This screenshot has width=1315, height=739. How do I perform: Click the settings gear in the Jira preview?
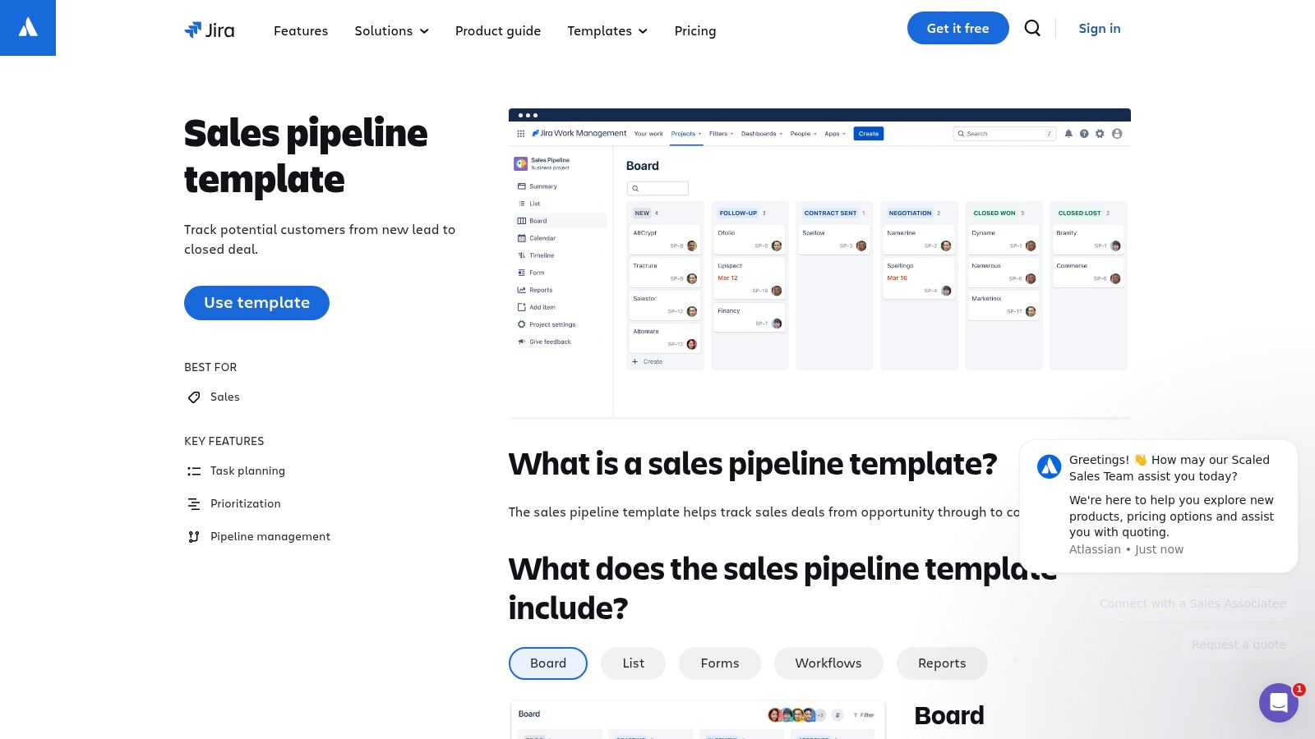click(x=1100, y=133)
